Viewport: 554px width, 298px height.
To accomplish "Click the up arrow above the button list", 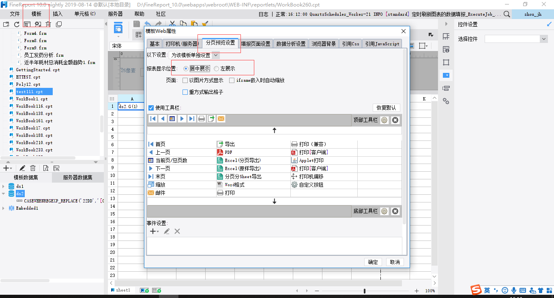I will (x=275, y=130).
